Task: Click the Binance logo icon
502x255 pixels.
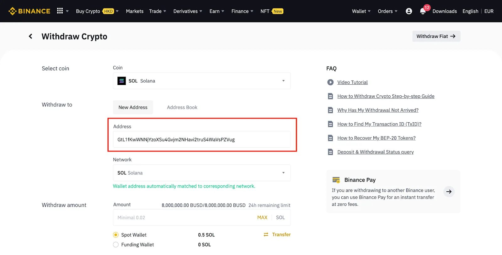Action: pyautogui.click(x=13, y=11)
